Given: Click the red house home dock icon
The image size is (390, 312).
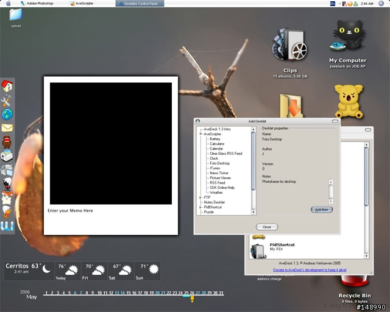Looking at the screenshot, I should 7,86.
